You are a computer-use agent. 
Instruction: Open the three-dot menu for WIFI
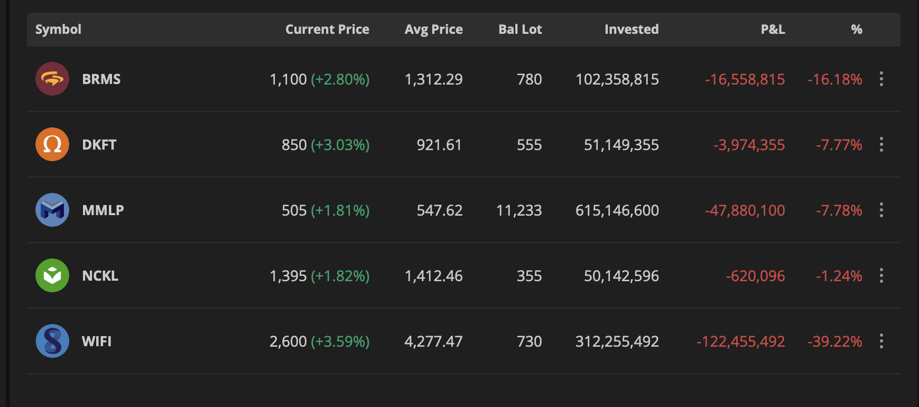tap(881, 341)
